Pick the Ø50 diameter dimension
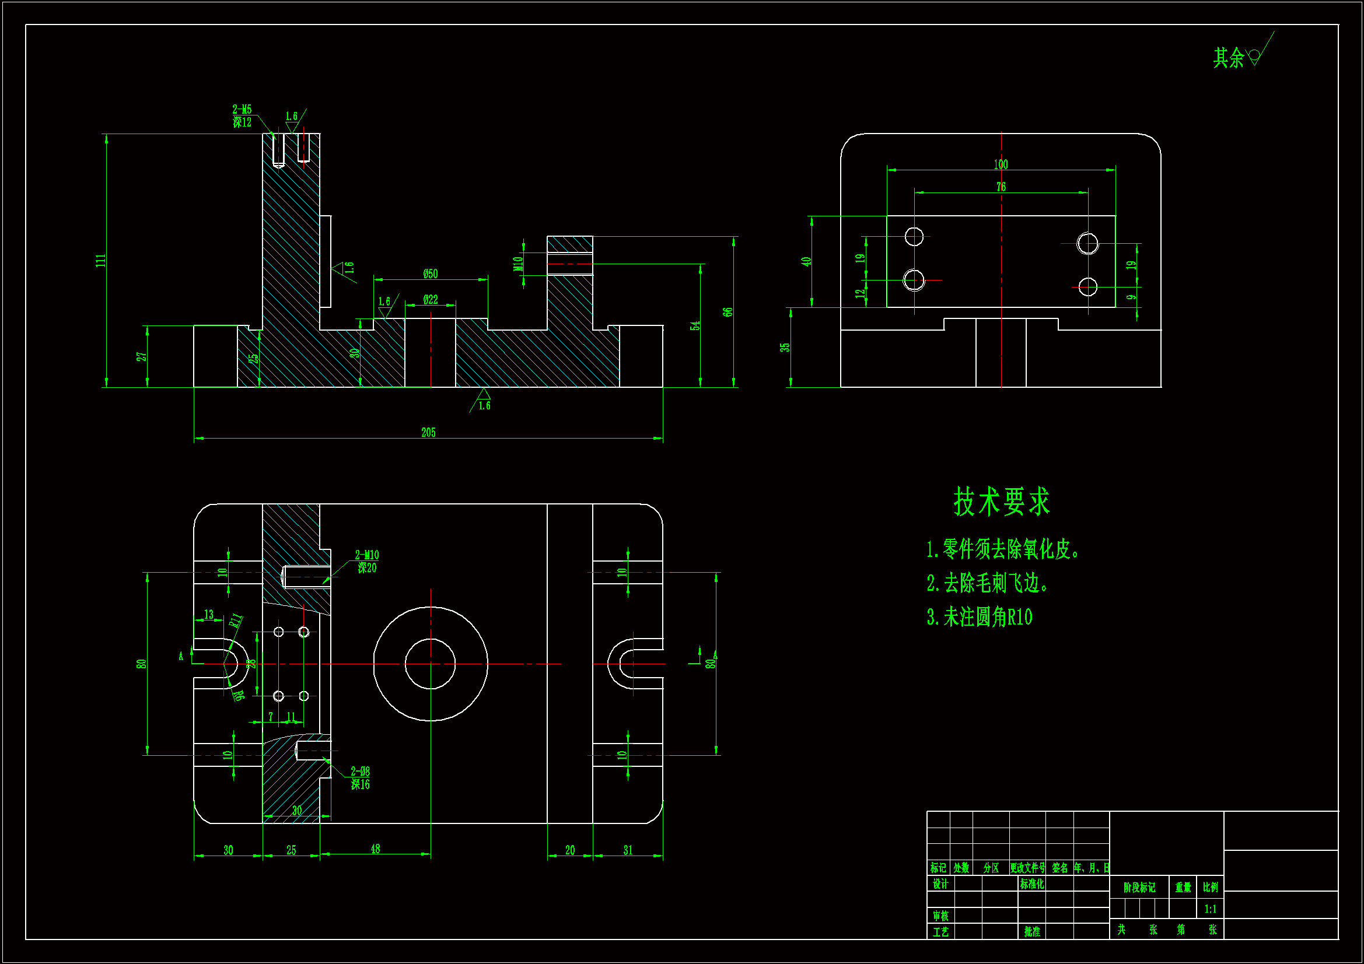 tap(430, 274)
